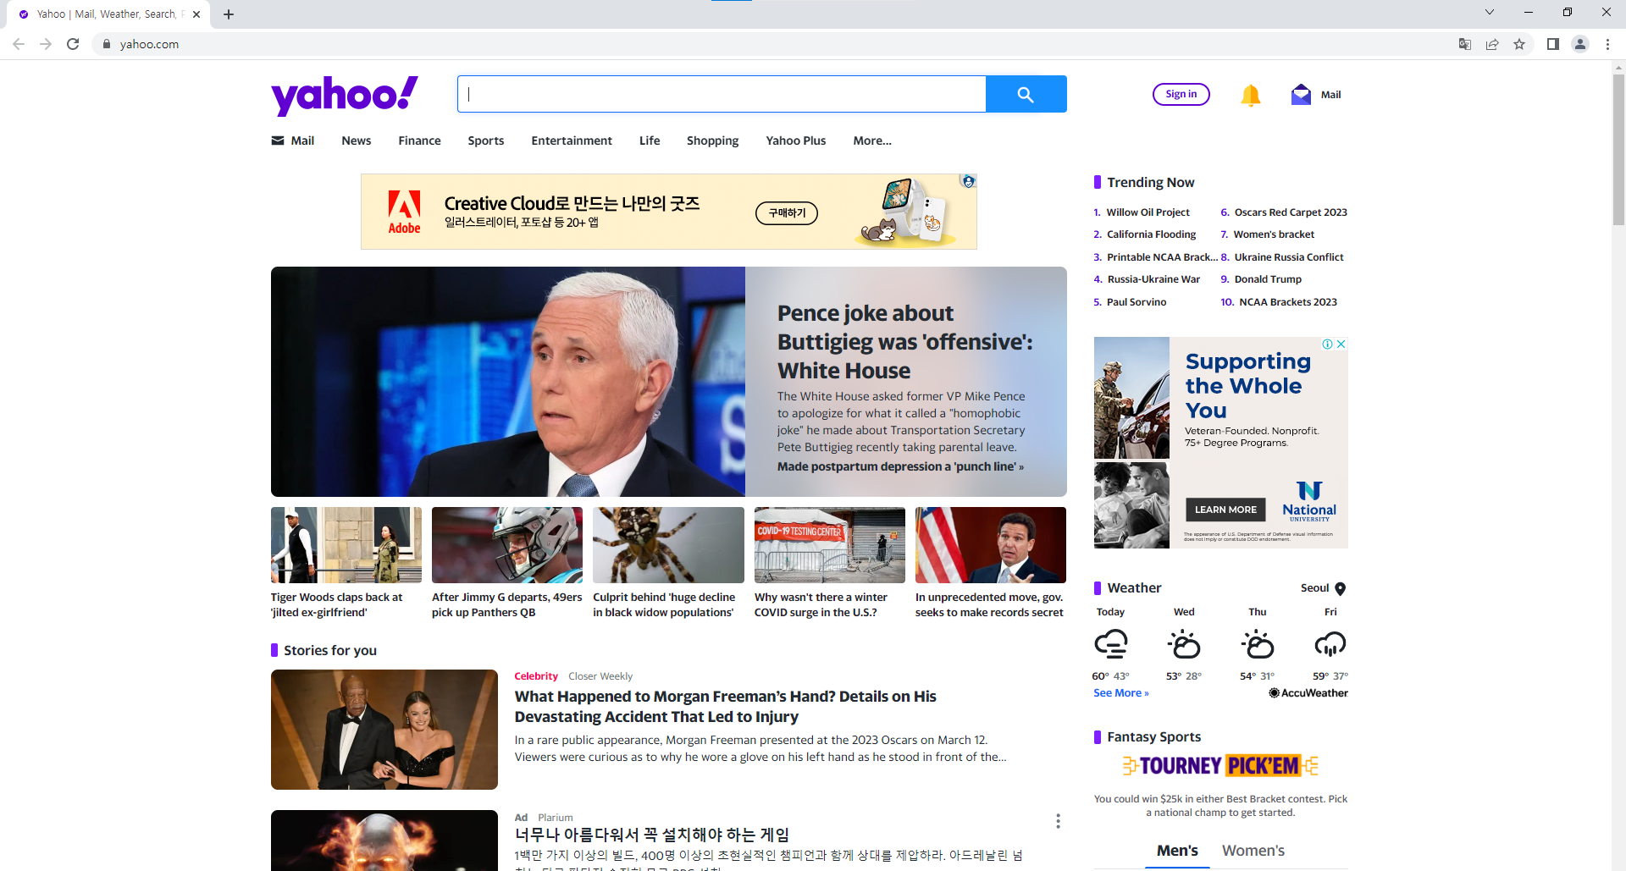This screenshot has width=1626, height=871.
Task: Click in the Yahoo search input field
Action: coord(722,94)
